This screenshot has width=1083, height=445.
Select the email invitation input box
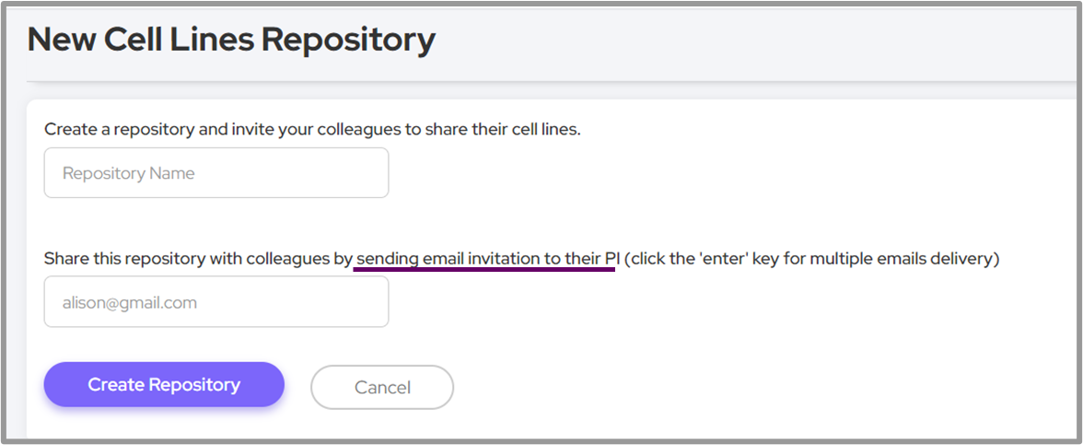[x=216, y=302]
